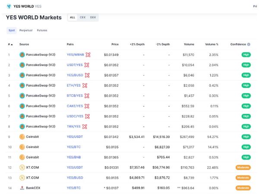Click PancakeSwap icon in YES/WBNB row

tap(22, 55)
